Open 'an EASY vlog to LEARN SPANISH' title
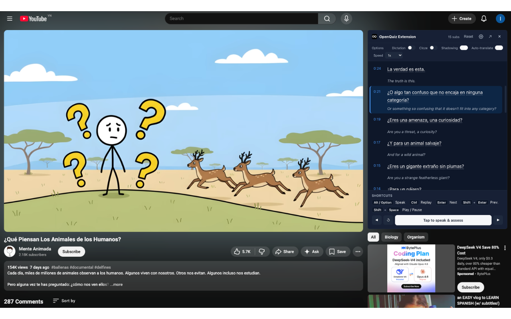This screenshot has width=511, height=319. pyautogui.click(x=478, y=300)
